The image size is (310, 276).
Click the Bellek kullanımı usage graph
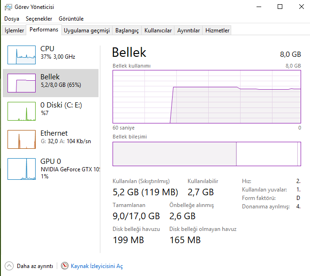[x=207, y=97]
